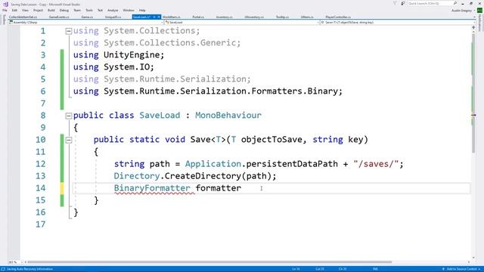Collapse the using directives region

[x=69, y=31]
